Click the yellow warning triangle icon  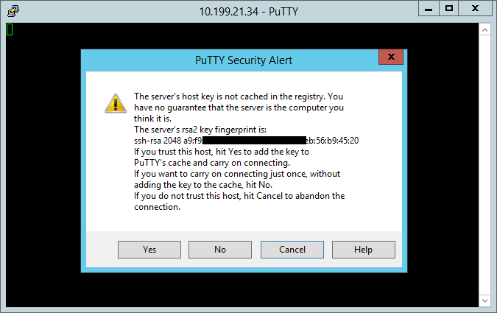point(116,103)
